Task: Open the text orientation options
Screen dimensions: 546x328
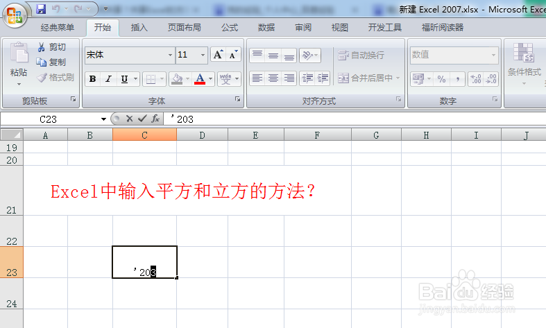Action: [309, 55]
